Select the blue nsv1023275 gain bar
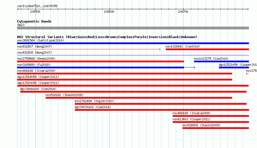The height and width of the screenshot is (148, 257). tap(221, 61)
